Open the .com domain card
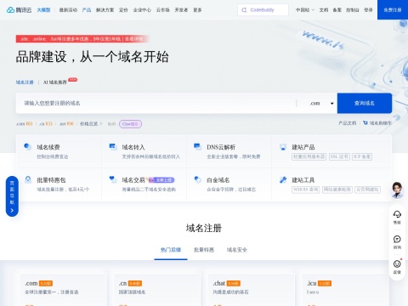 pos(63,290)
